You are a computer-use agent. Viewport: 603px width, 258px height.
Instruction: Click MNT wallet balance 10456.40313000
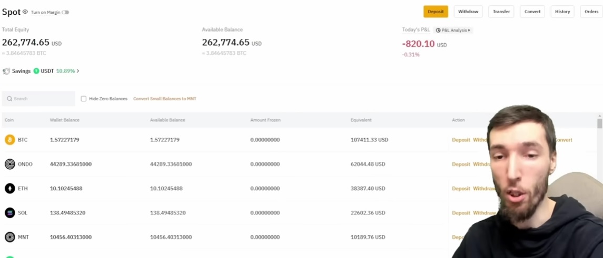pos(71,238)
